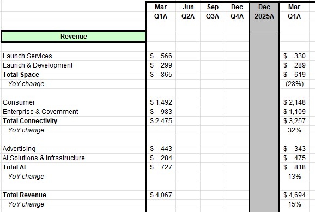
Task: Click the Total Revenue label
Action: point(25,195)
